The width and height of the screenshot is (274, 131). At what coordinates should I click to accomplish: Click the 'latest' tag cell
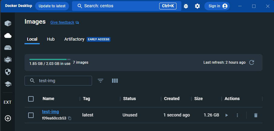click(88, 115)
